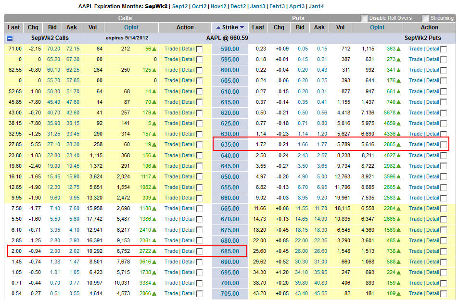This screenshot has height=300, width=458.
Task: Click green arrow in 635.00 put row
Action: coord(399,145)
